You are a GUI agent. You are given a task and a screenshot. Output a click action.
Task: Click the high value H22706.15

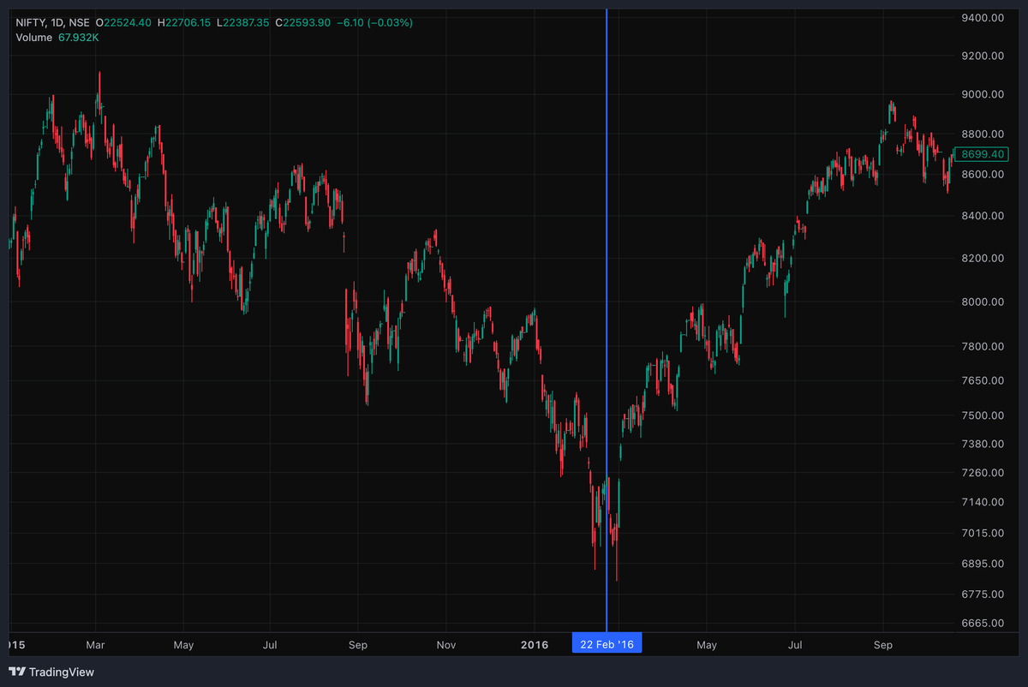tap(184, 21)
